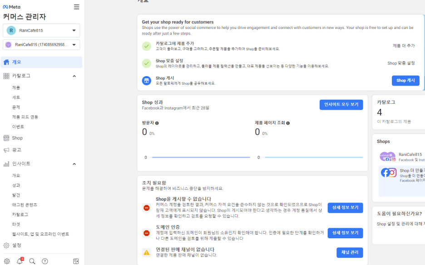Screen dimensions: 425x265
Task: Open 제품 피드 연동 in the sidebar
Action: click(x=25, y=117)
